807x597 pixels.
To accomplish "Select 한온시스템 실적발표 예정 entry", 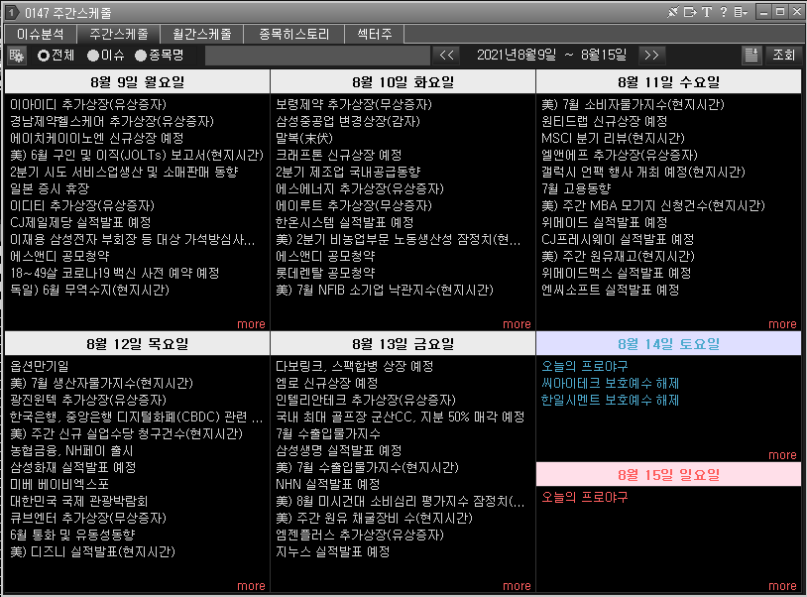I will click(x=344, y=222).
